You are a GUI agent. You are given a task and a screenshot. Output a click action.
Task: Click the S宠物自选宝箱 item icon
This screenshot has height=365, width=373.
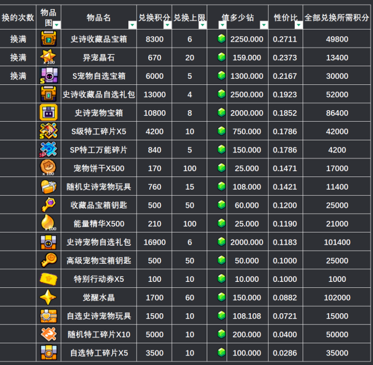point(49,76)
